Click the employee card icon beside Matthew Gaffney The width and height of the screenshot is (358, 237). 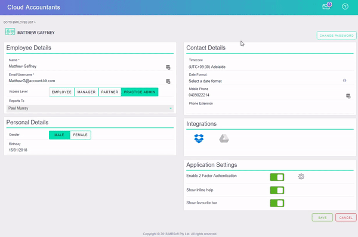click(x=10, y=32)
